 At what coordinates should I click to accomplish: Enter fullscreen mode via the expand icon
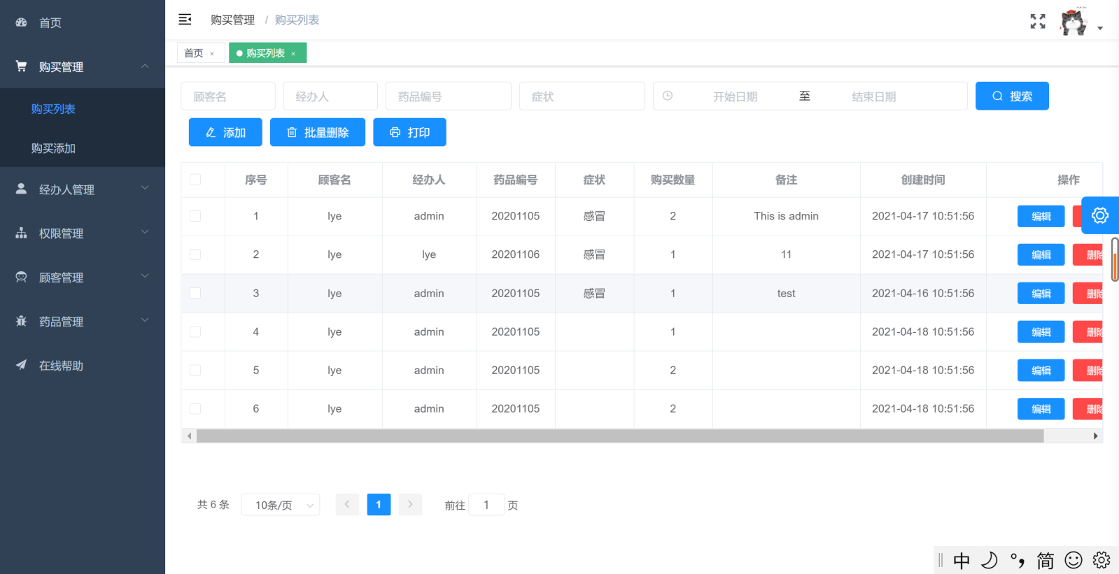tap(1038, 21)
